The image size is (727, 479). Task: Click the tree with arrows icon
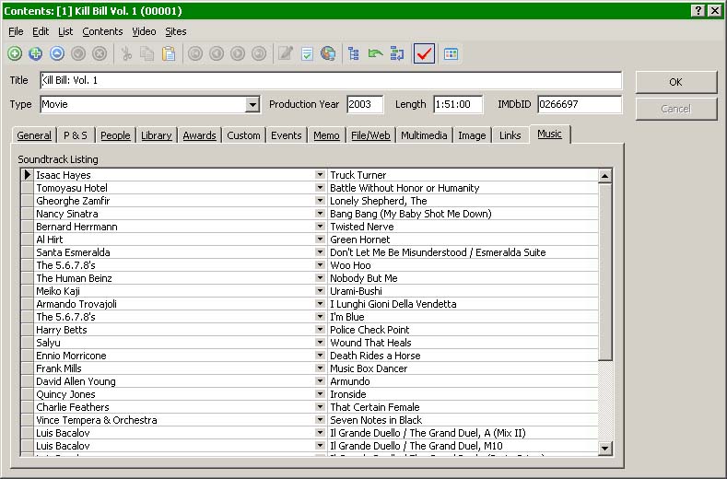[x=397, y=53]
